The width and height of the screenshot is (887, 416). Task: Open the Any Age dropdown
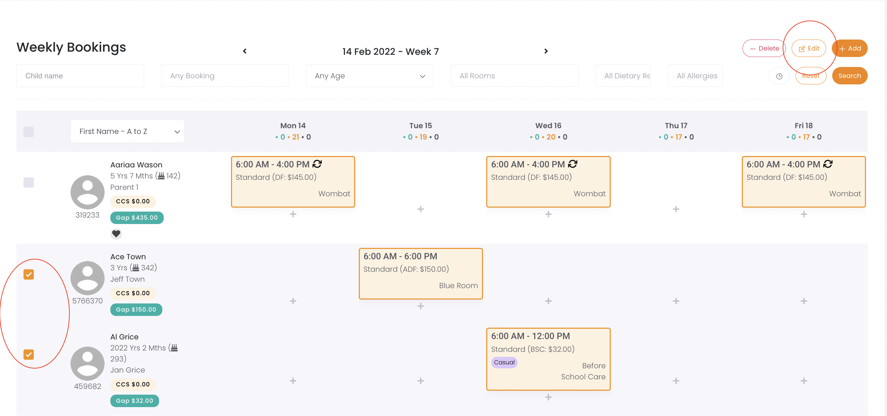click(369, 76)
